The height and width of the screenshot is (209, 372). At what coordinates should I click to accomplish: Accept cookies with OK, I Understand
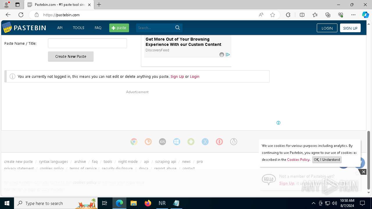pyautogui.click(x=327, y=160)
